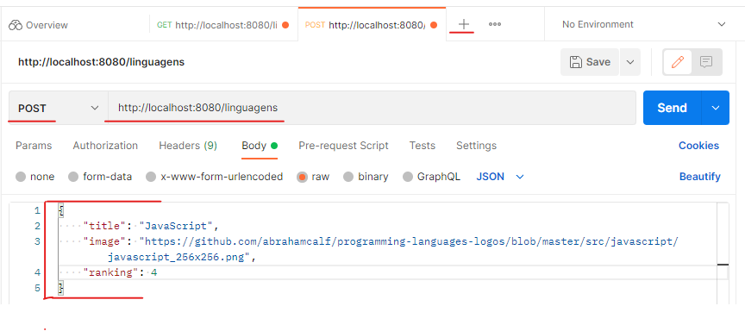Viewport: 745px width, 331px height.
Task: Open the Authorization tab
Action: pyautogui.click(x=105, y=146)
